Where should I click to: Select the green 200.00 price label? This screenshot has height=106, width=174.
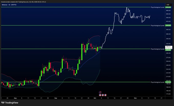168,82
